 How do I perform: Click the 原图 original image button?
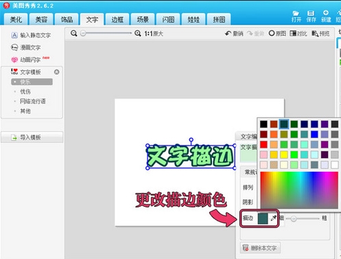pos(277,34)
